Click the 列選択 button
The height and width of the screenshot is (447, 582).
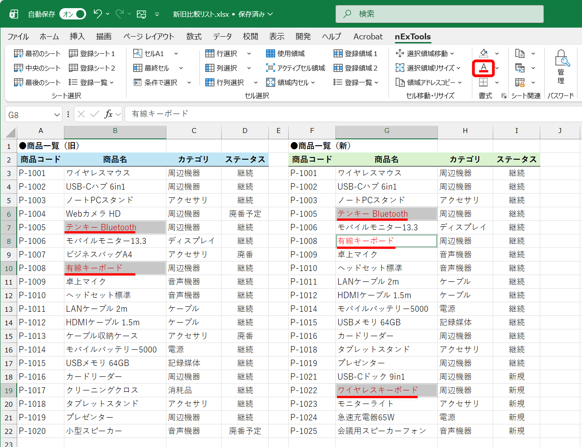221,68
